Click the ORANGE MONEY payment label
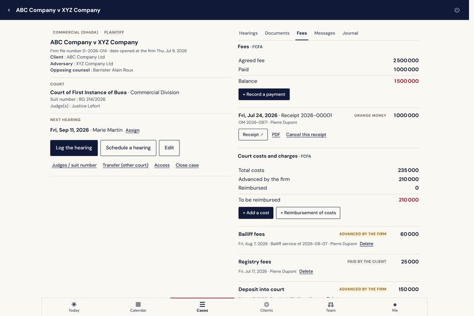This screenshot has height=316, width=474. pos(370,116)
